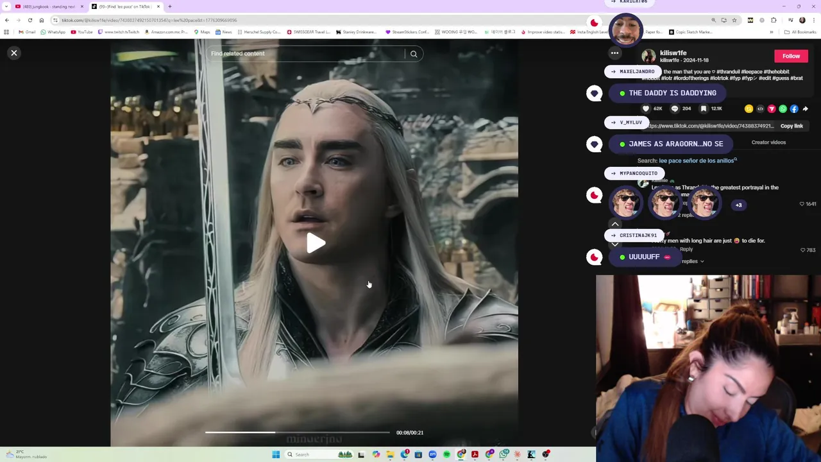This screenshot has width=821, height=462.
Task: Follow the kiliswife account
Action: [x=791, y=56]
